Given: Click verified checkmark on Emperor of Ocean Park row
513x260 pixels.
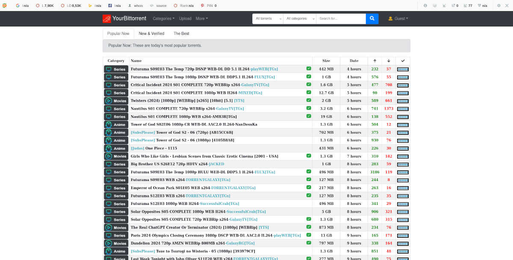Looking at the screenshot, I should (309, 187).
